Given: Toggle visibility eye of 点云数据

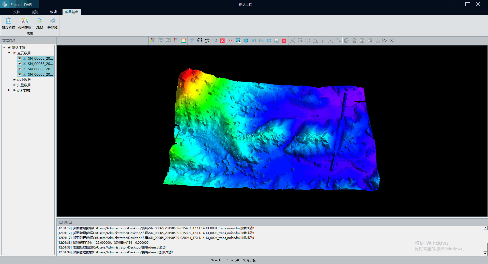Looking at the screenshot, I should [14, 53].
